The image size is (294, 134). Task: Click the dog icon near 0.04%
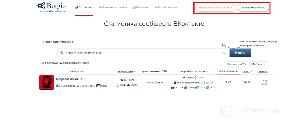[118, 85]
